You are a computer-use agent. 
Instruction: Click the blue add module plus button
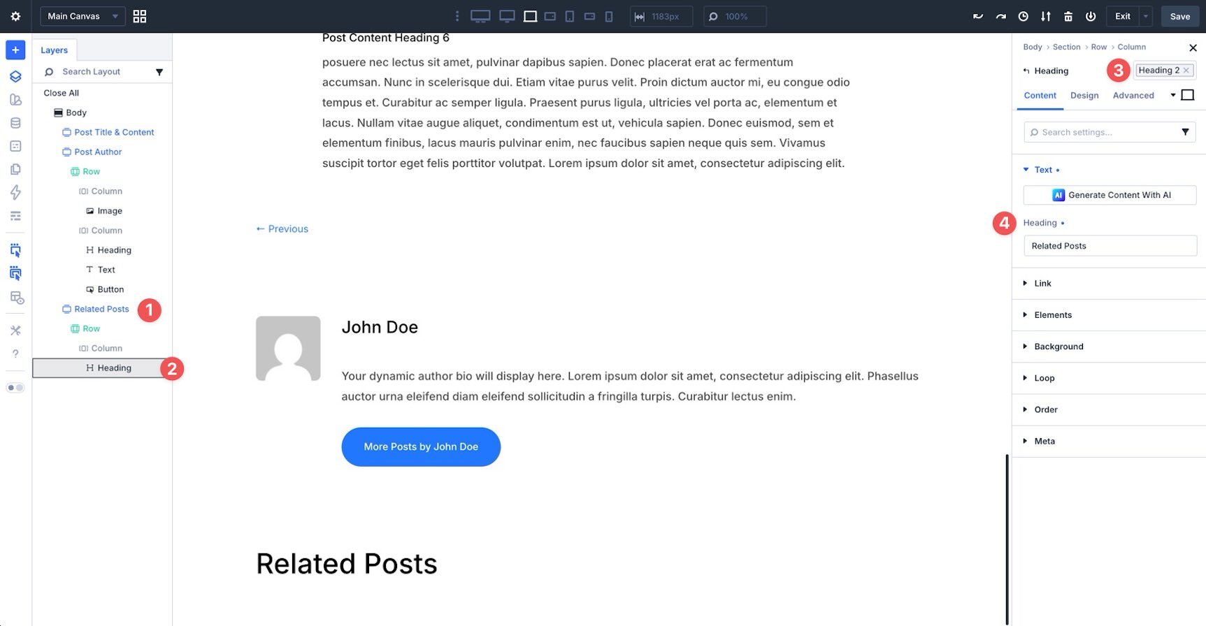point(15,50)
